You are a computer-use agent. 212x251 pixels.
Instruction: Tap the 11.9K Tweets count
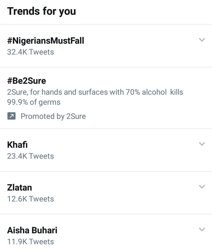(x=30, y=242)
